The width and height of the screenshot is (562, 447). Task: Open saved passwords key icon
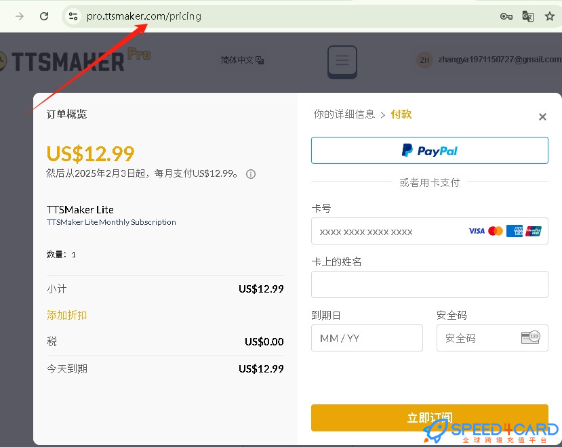pyautogui.click(x=506, y=16)
